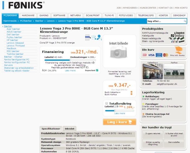Click the list compare icon beside product number

click(88, 37)
